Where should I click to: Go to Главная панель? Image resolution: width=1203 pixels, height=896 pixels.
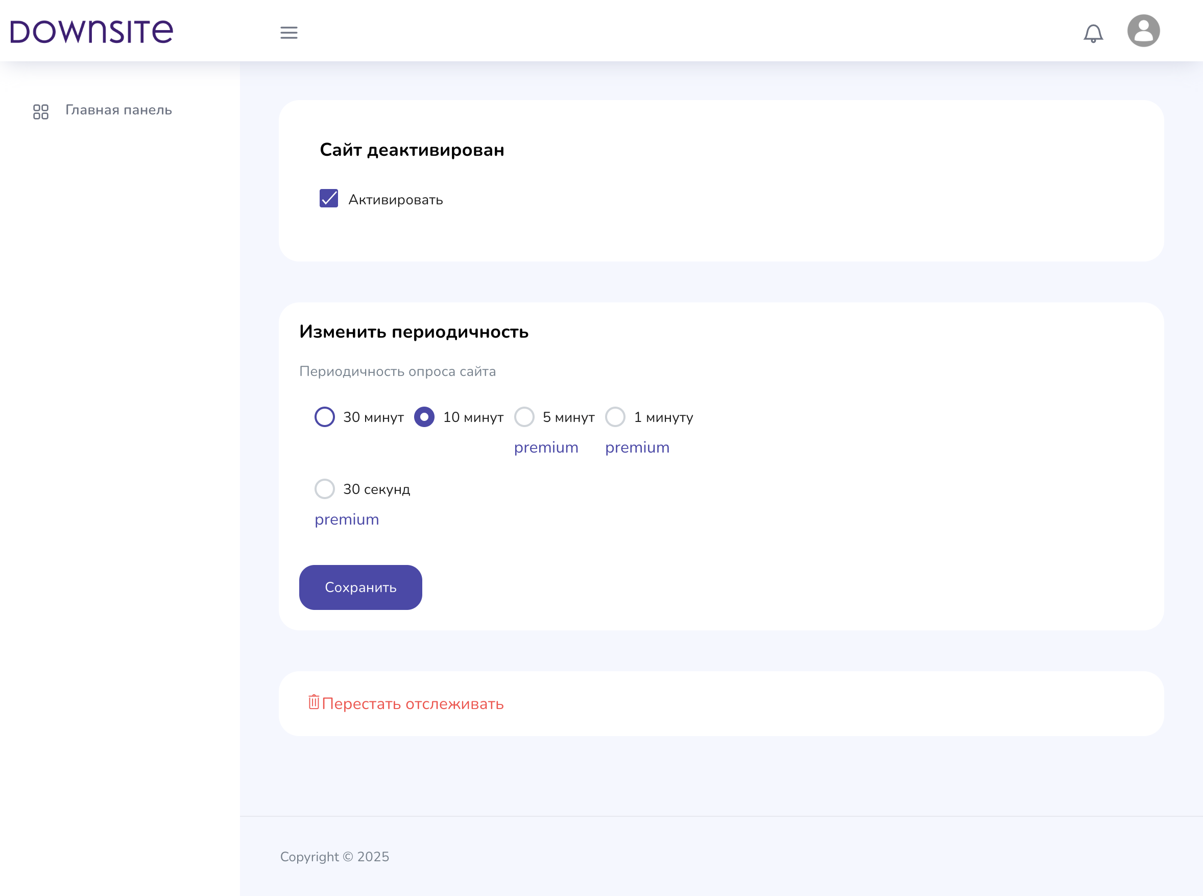pos(119,110)
